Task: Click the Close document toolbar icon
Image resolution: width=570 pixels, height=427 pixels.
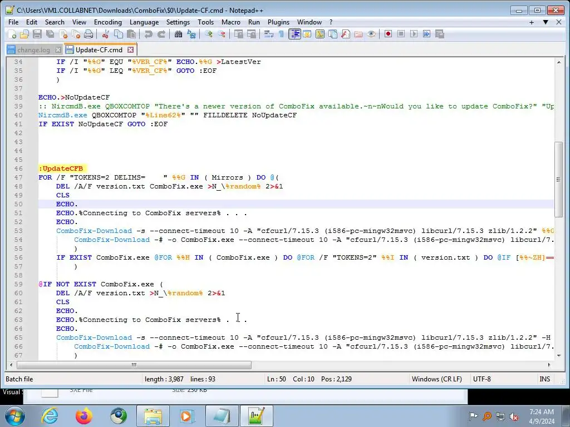Action: [x=63, y=34]
